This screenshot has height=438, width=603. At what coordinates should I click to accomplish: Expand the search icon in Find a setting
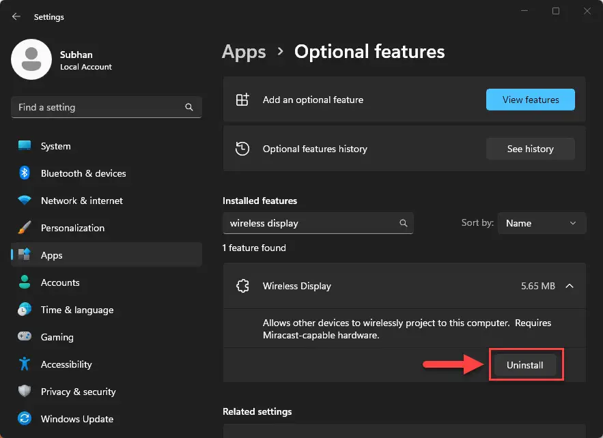pyautogui.click(x=188, y=107)
